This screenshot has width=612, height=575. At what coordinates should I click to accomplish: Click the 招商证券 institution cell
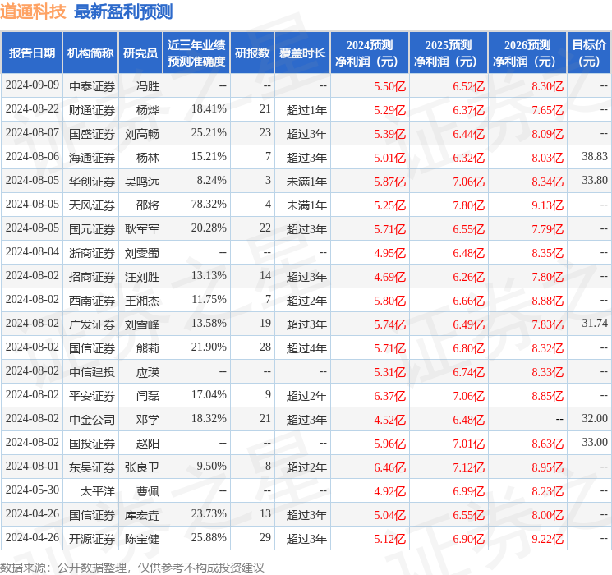[x=92, y=277]
